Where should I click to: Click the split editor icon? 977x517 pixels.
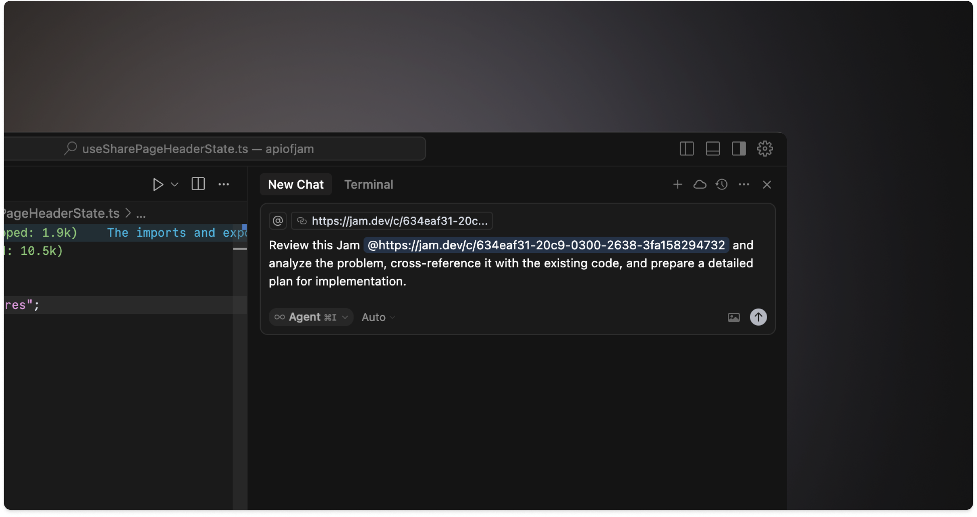198,184
